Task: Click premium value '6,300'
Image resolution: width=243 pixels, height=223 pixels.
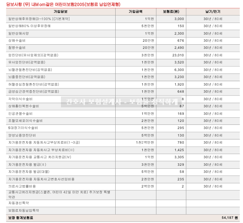Action: click(179, 70)
